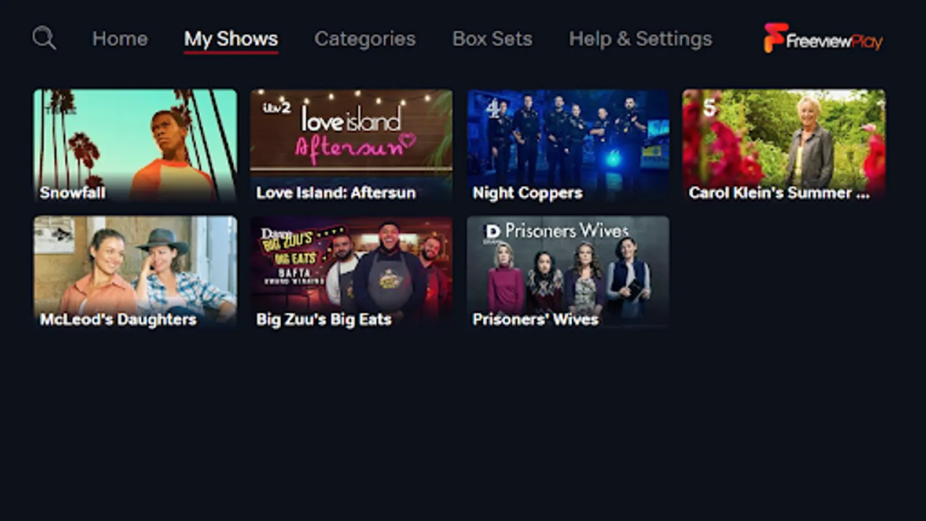Image resolution: width=926 pixels, height=521 pixels.
Task: Select the My Shows tab
Action: (231, 39)
